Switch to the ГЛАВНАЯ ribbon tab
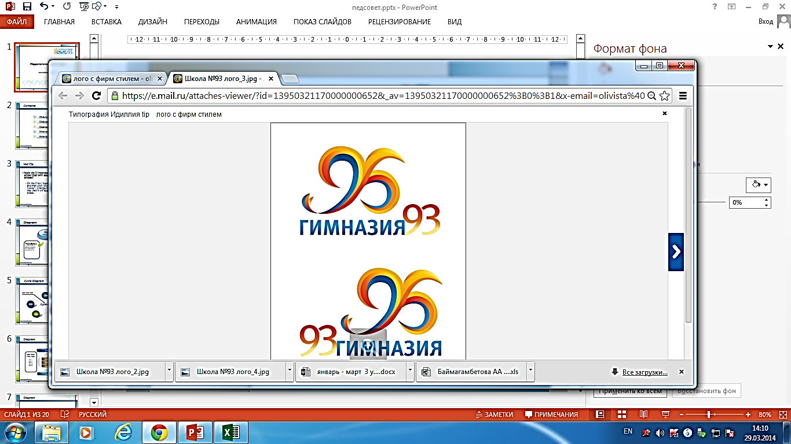 (60, 22)
